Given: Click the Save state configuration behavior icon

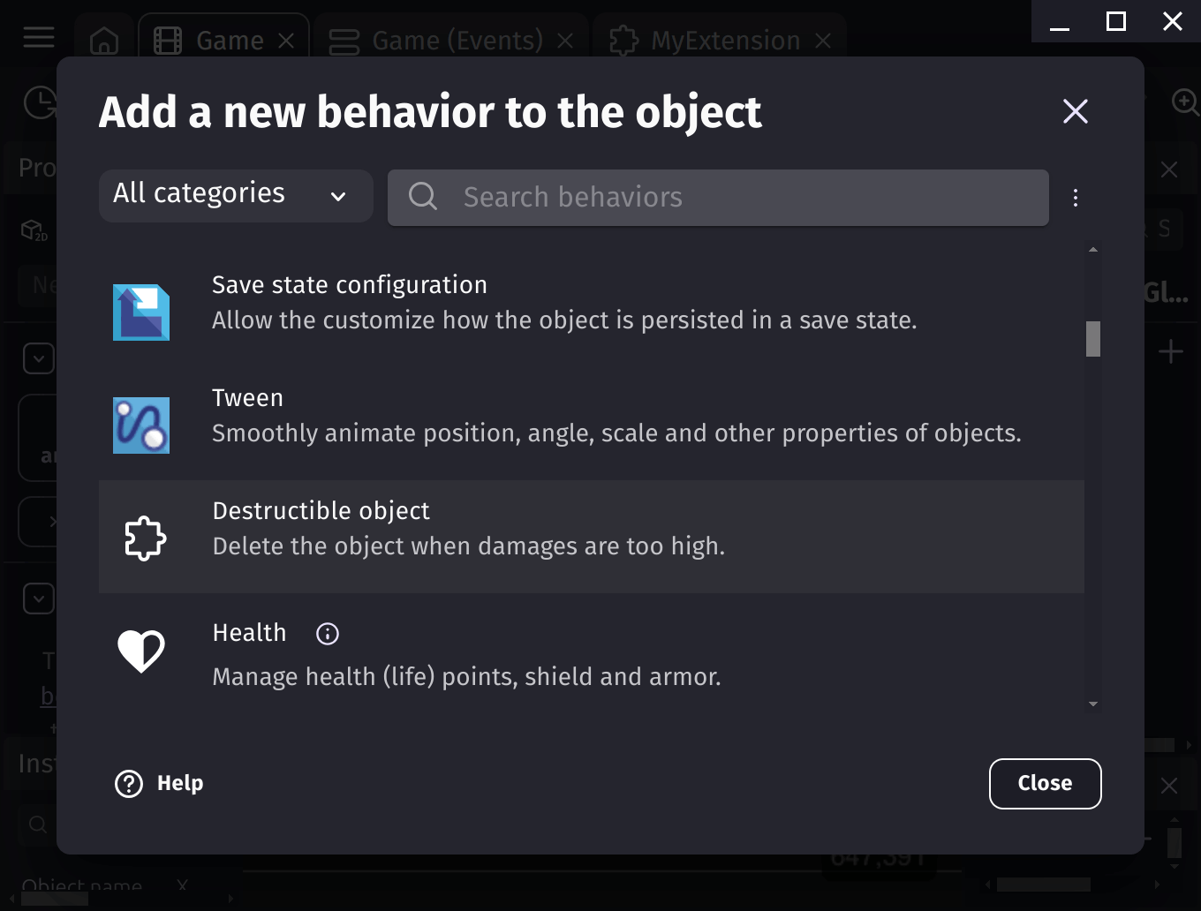Looking at the screenshot, I should (141, 312).
